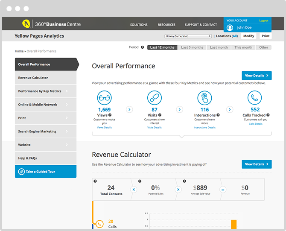The image size is (286, 231).
Task: Open the Briway Carriers Inc dropdown
Action: [x=188, y=36]
